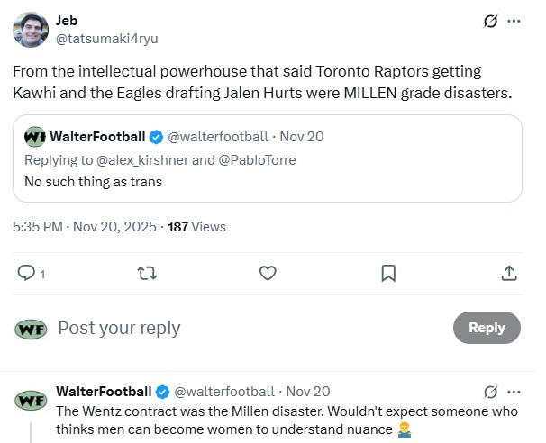Click the Grok icon on WalterFootball's reply
This screenshot has height=443, width=546.
491,392
